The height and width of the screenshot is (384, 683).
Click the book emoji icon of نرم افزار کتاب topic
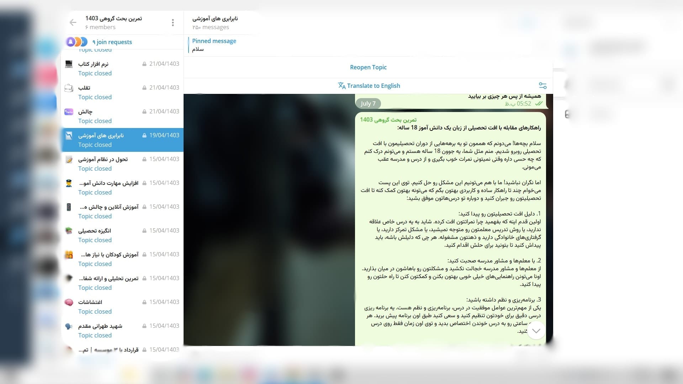click(69, 64)
